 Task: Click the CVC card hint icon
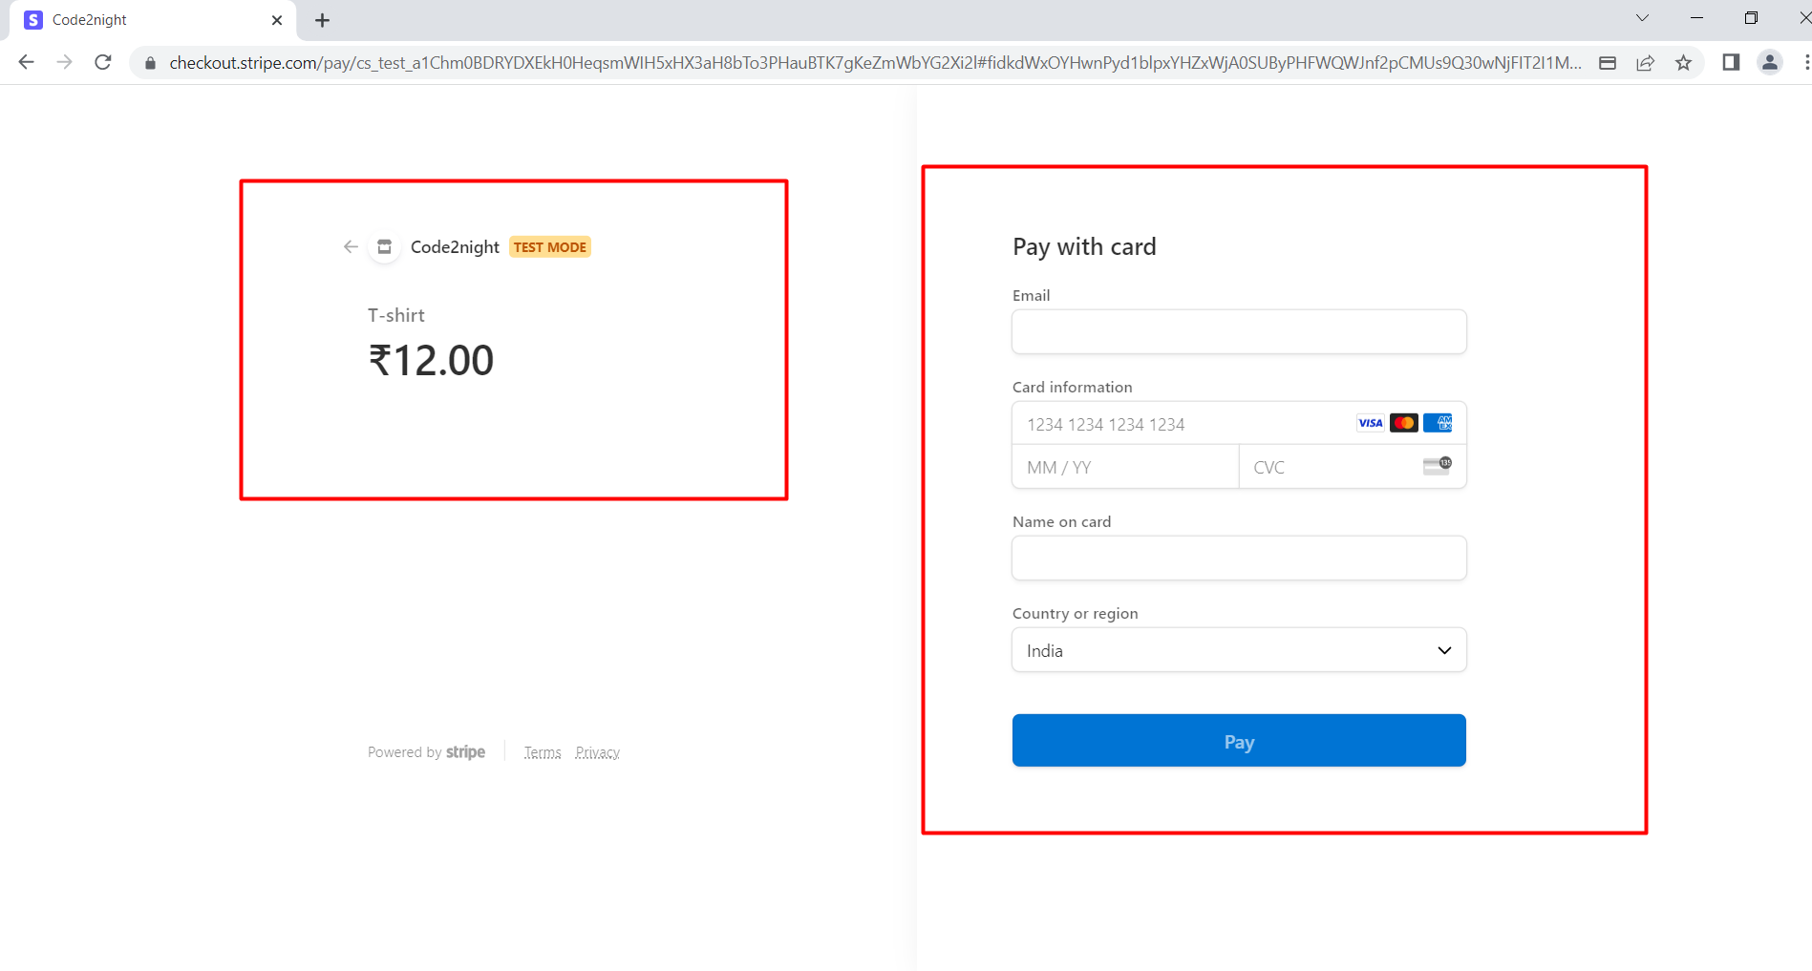point(1437,465)
